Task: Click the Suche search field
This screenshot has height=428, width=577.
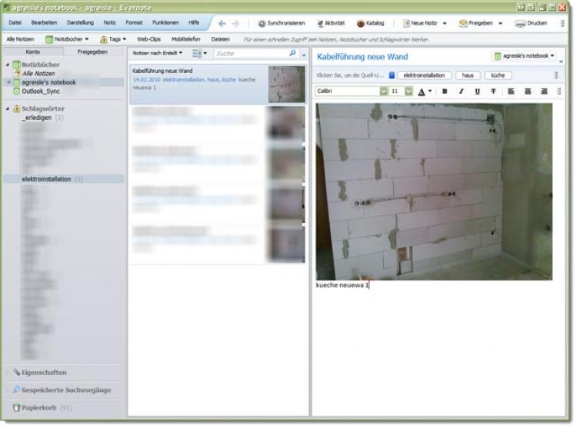Action: pos(250,54)
